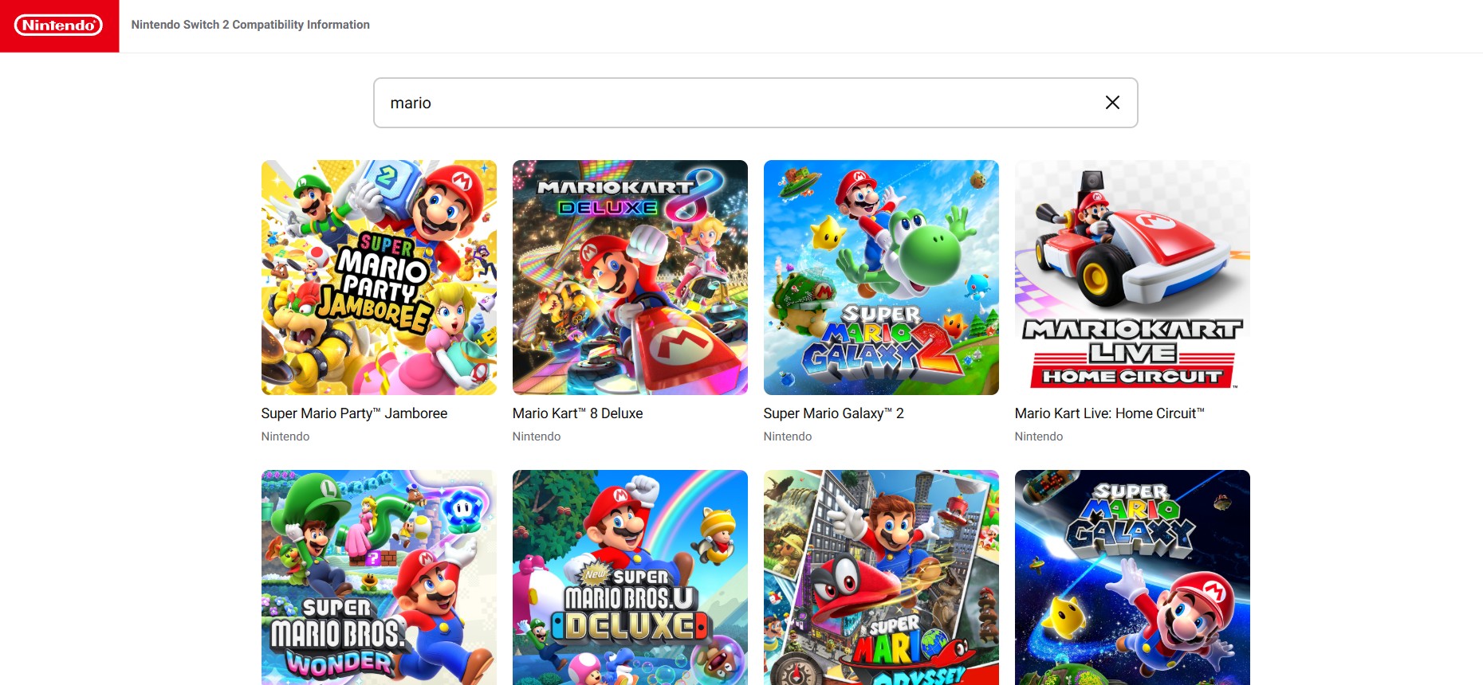Screen dimensions: 1483x685
Task: Open New Super Mario Bros. U Deluxe cover
Action: pos(630,577)
